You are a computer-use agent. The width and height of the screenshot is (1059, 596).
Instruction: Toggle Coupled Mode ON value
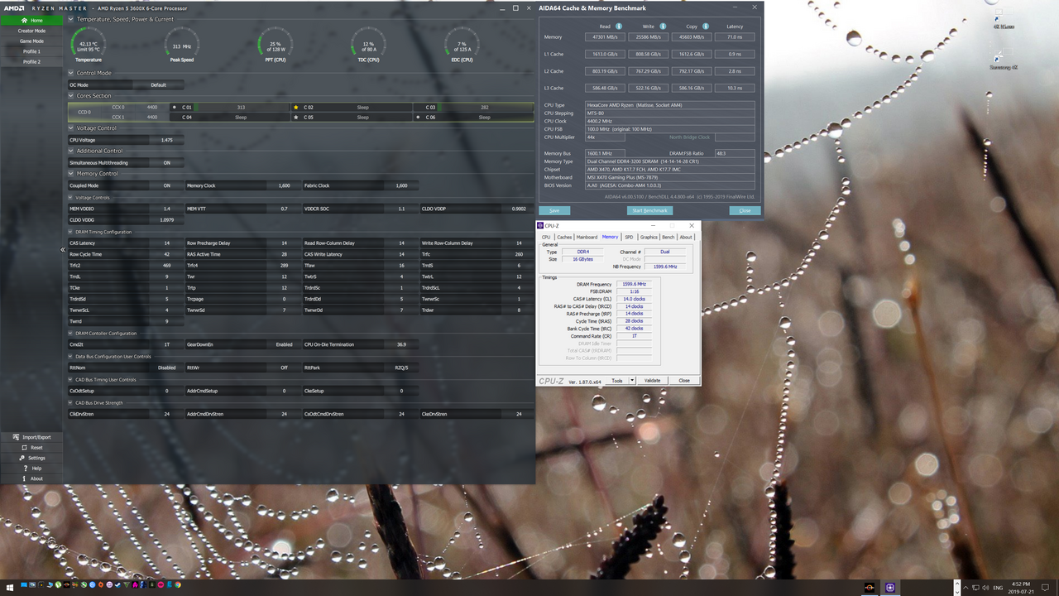point(166,185)
